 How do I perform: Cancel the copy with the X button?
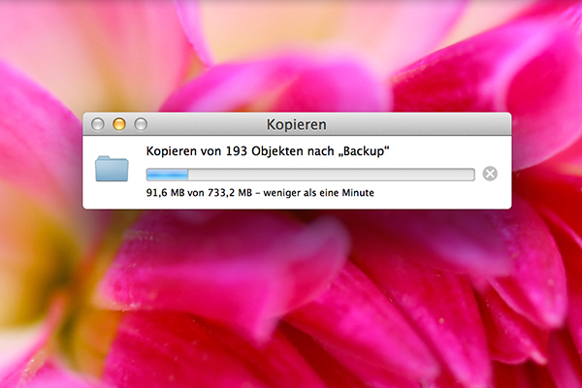490,174
